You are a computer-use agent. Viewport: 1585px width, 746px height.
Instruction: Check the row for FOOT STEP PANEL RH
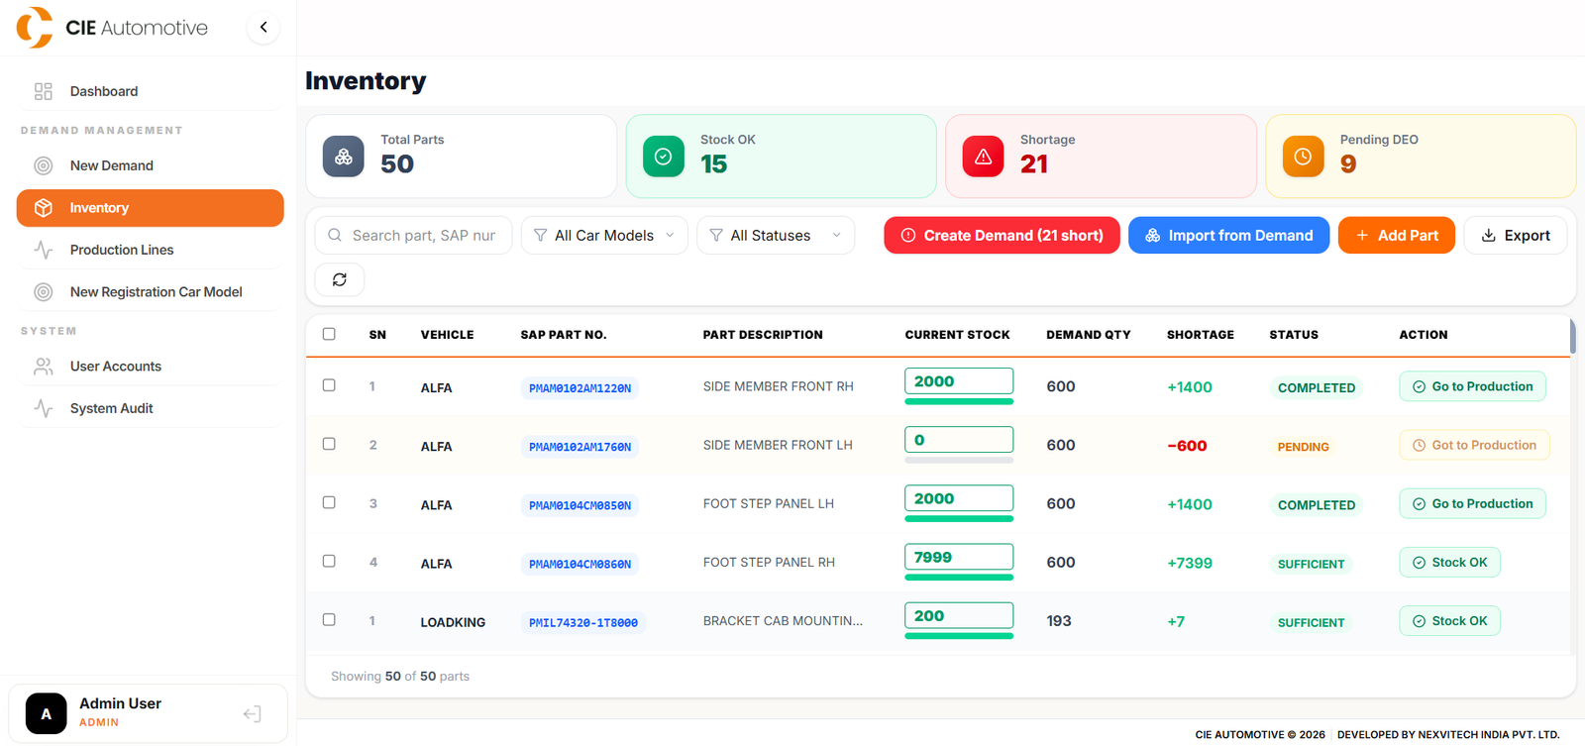329,561
